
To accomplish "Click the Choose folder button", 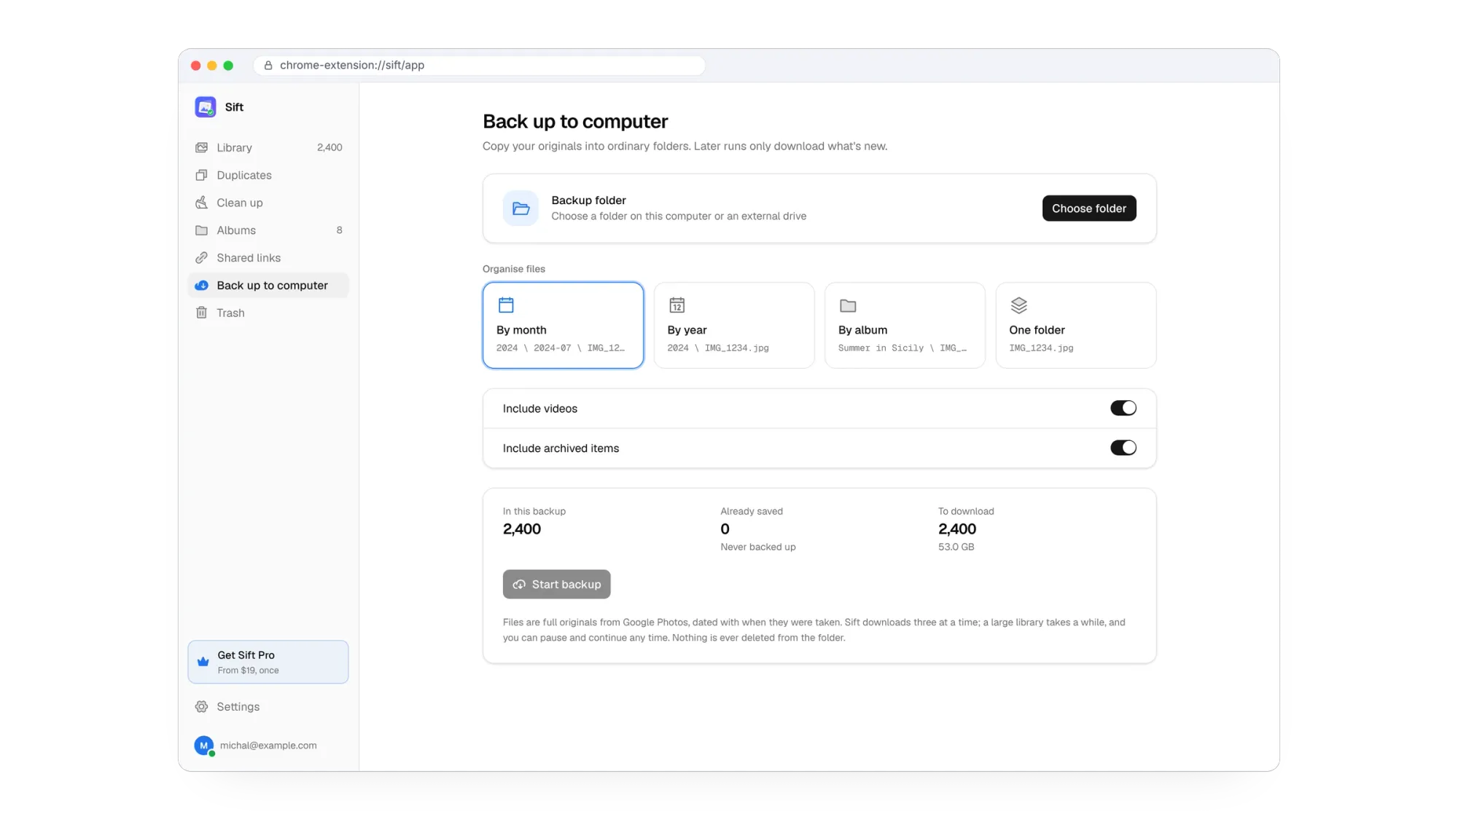I will pyautogui.click(x=1089, y=208).
